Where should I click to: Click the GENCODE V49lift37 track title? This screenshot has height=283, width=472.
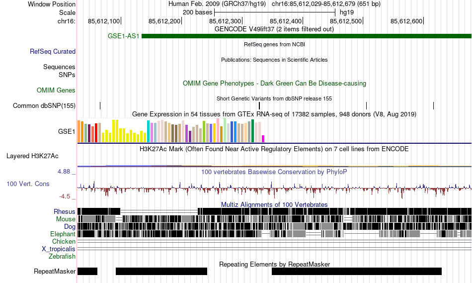pyautogui.click(x=274, y=29)
